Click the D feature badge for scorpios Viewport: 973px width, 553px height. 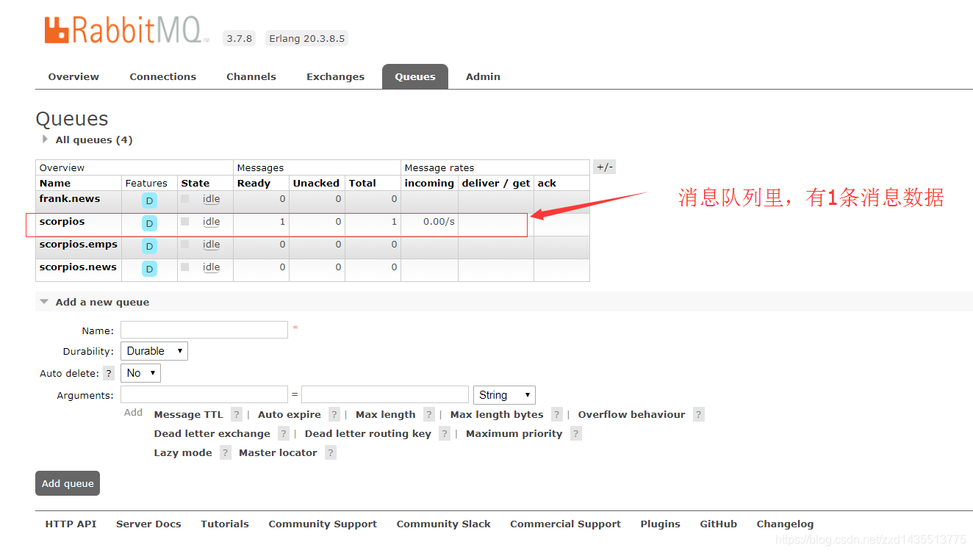point(149,224)
